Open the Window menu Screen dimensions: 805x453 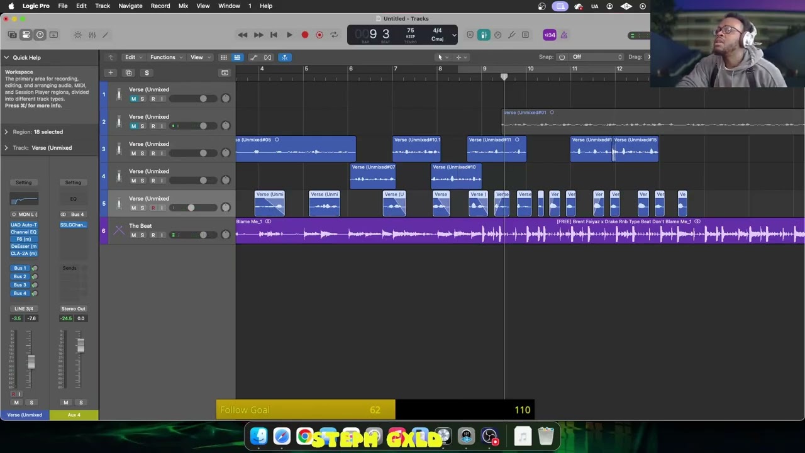[x=229, y=6]
